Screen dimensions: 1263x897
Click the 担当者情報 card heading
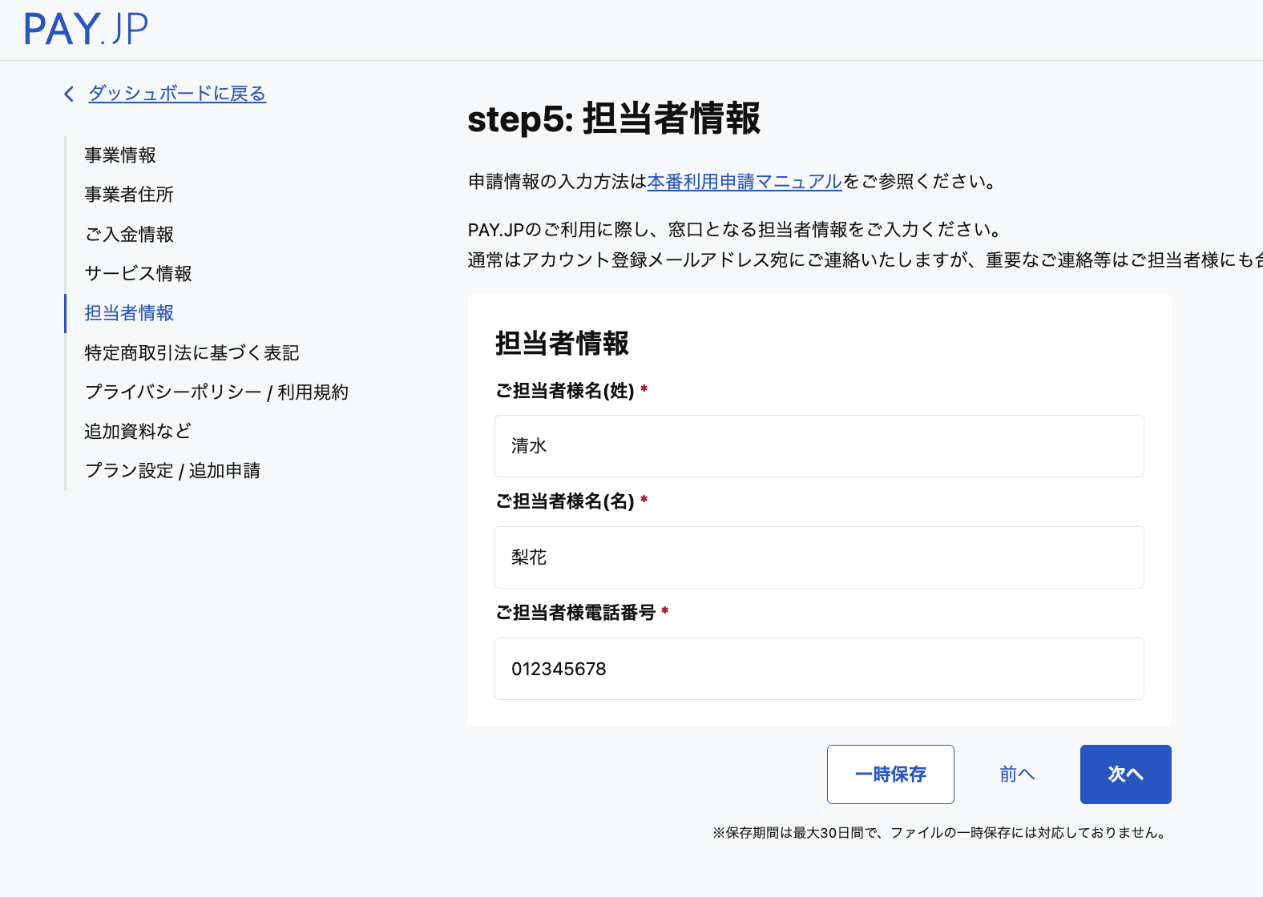tap(562, 343)
